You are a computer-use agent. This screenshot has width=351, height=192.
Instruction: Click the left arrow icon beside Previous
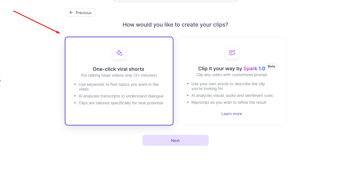pos(71,13)
